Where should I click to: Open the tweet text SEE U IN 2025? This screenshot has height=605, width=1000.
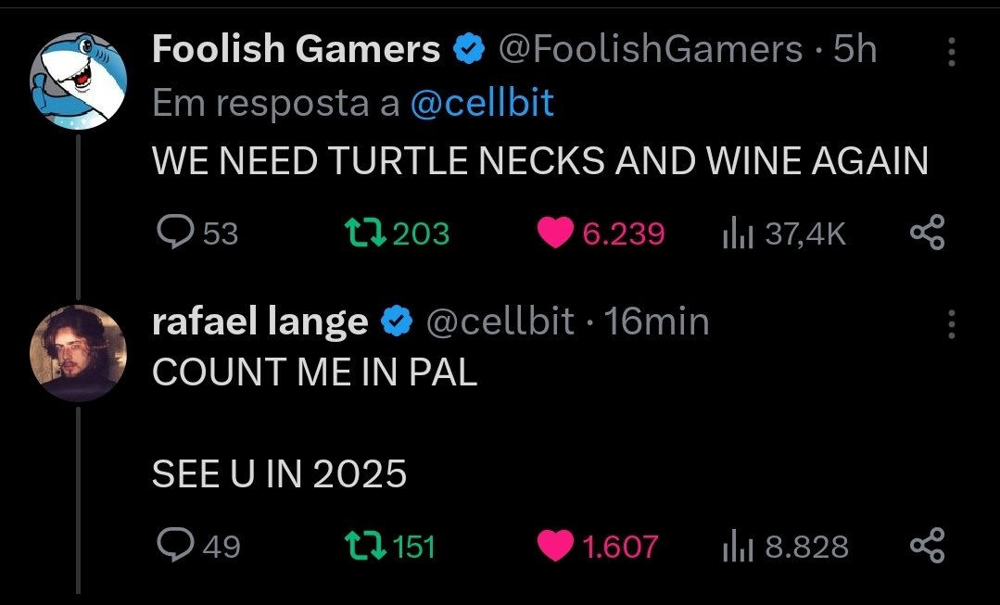pos(279,473)
